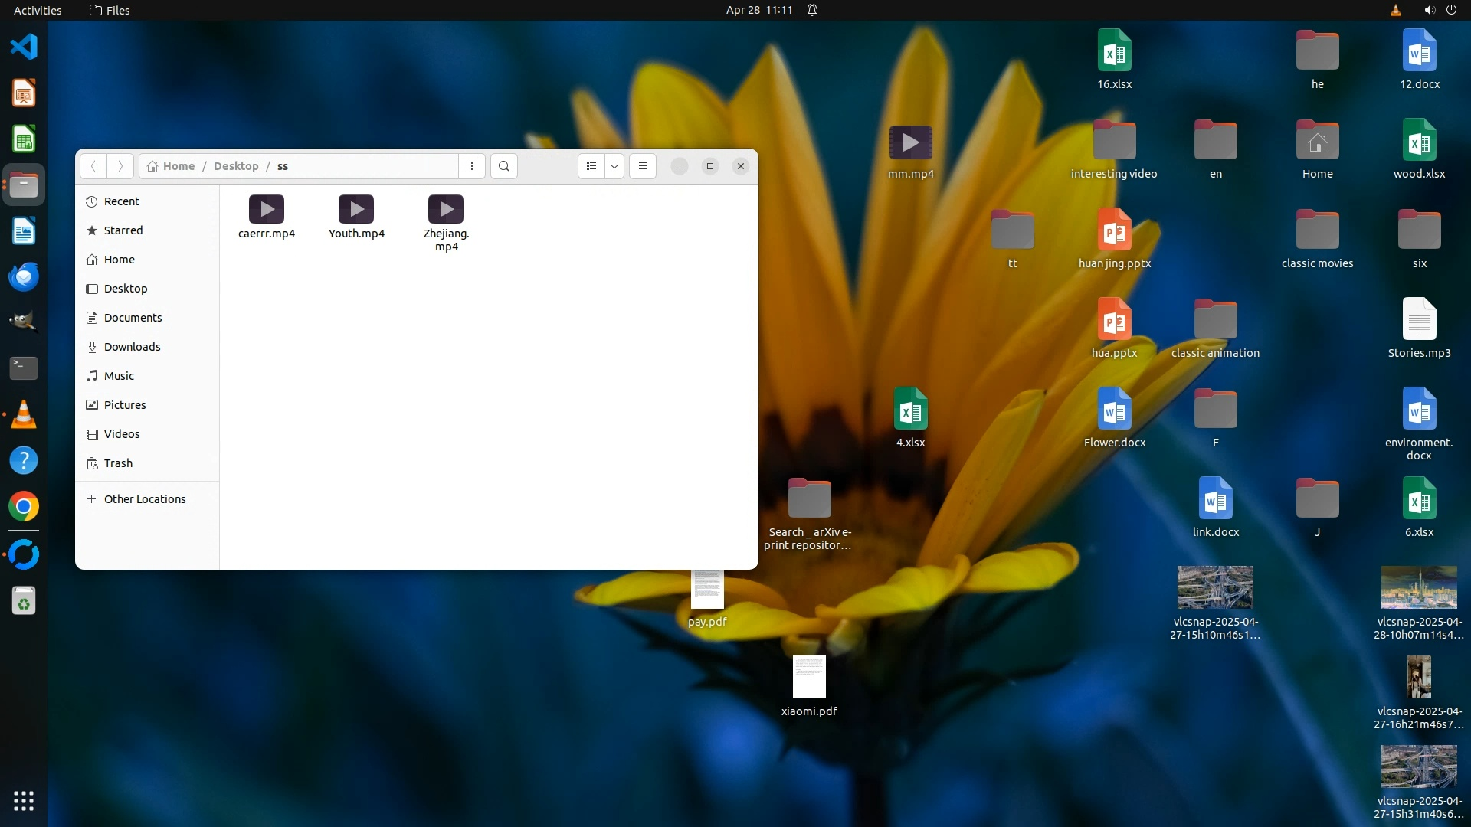This screenshot has width=1471, height=827.
Task: Open Google Chrome from dock
Action: point(24,506)
